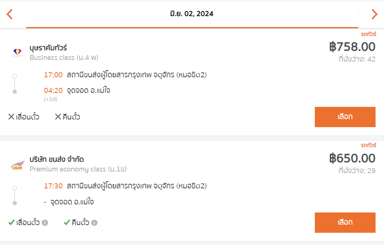
Task: Choose the ฿650.00 trip with เลือก button
Action: pyautogui.click(x=345, y=223)
